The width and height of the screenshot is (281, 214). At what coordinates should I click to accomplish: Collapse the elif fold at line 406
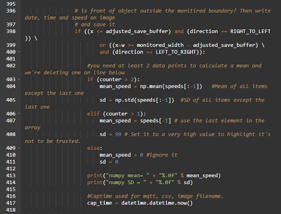click(x=19, y=114)
